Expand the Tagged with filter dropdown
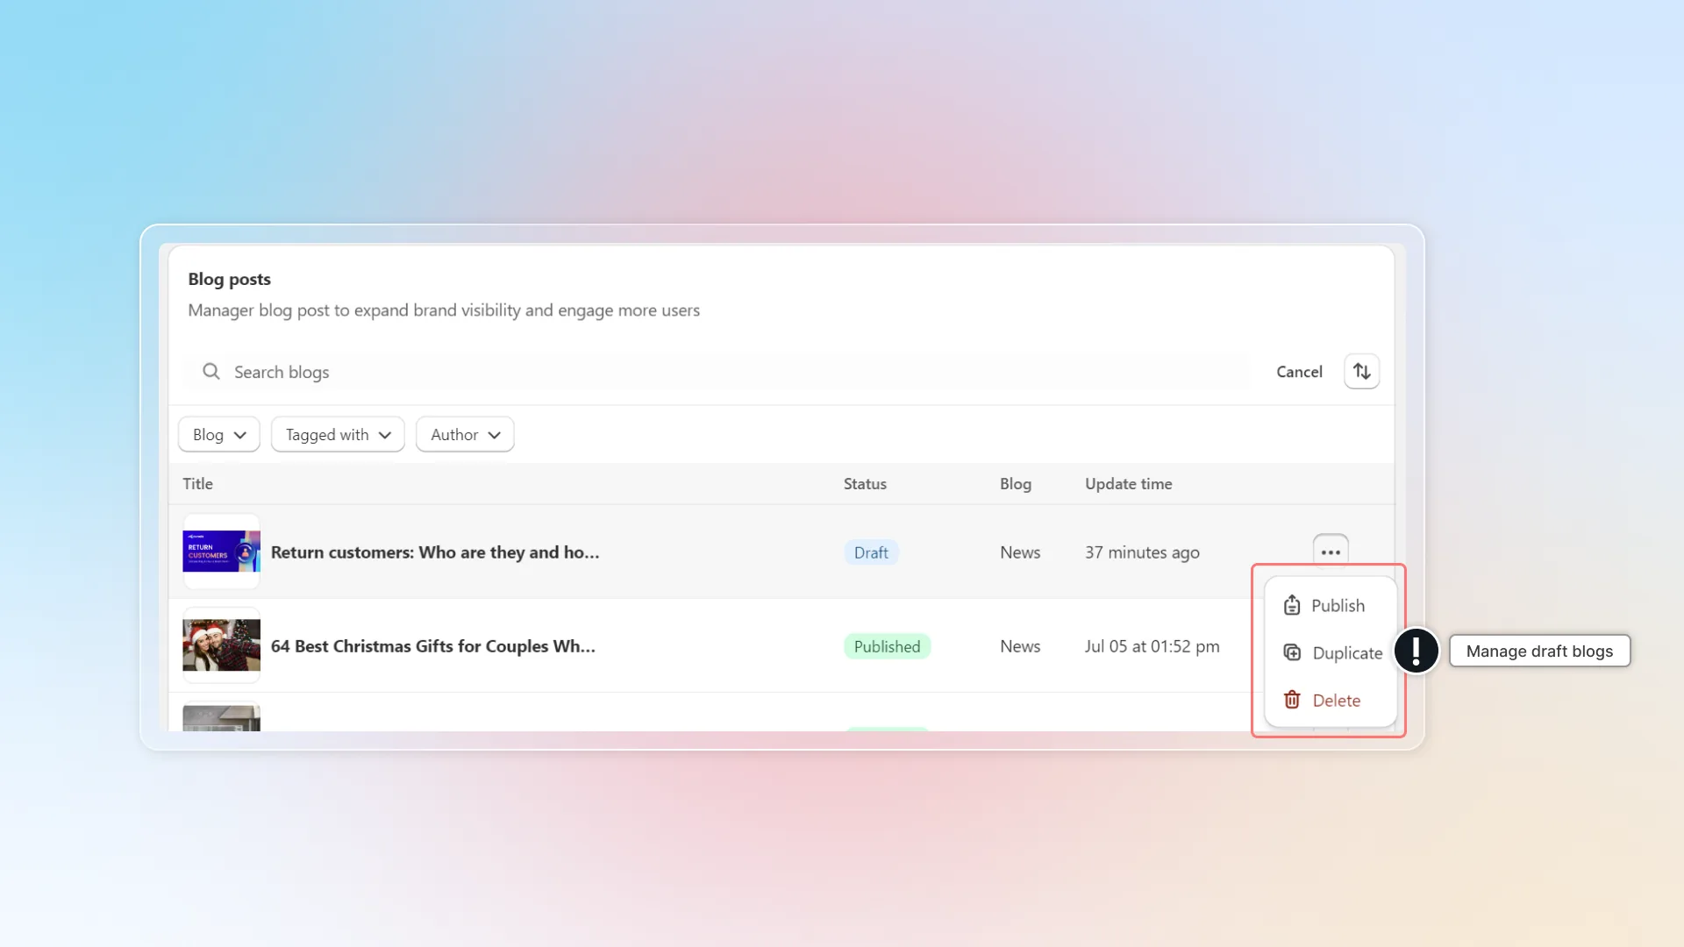Viewport: 1684px width, 947px height. (x=338, y=435)
